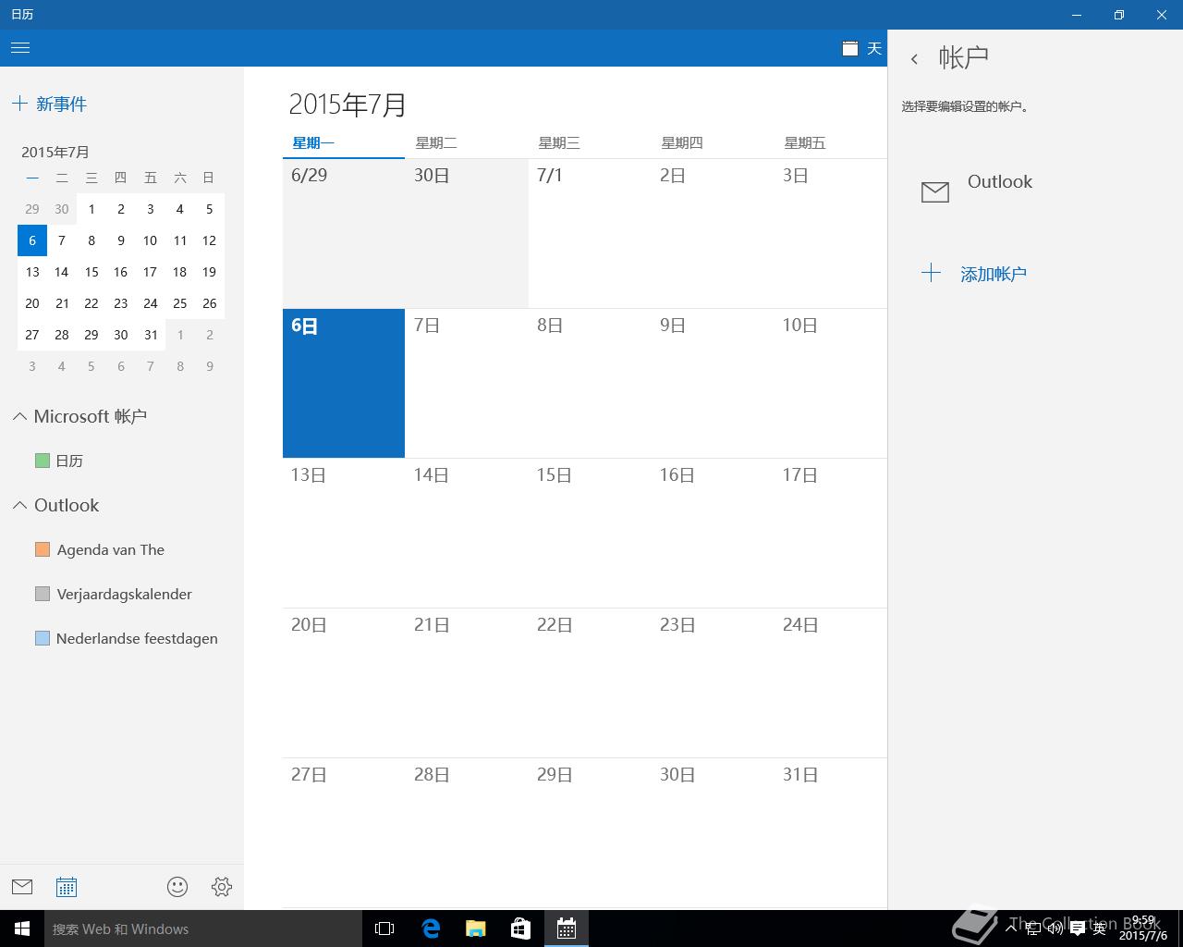
Task: Select the 9日 day cell
Action: click(713, 383)
